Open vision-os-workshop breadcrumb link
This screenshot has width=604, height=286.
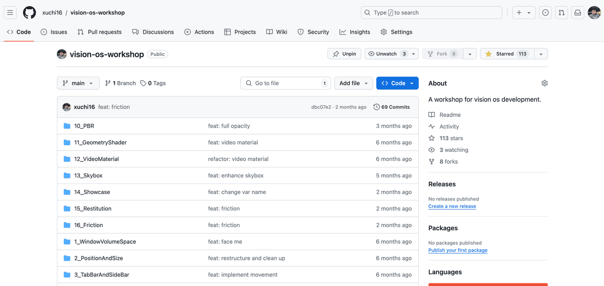pos(98,13)
